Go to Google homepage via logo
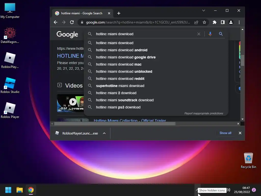 67,34
